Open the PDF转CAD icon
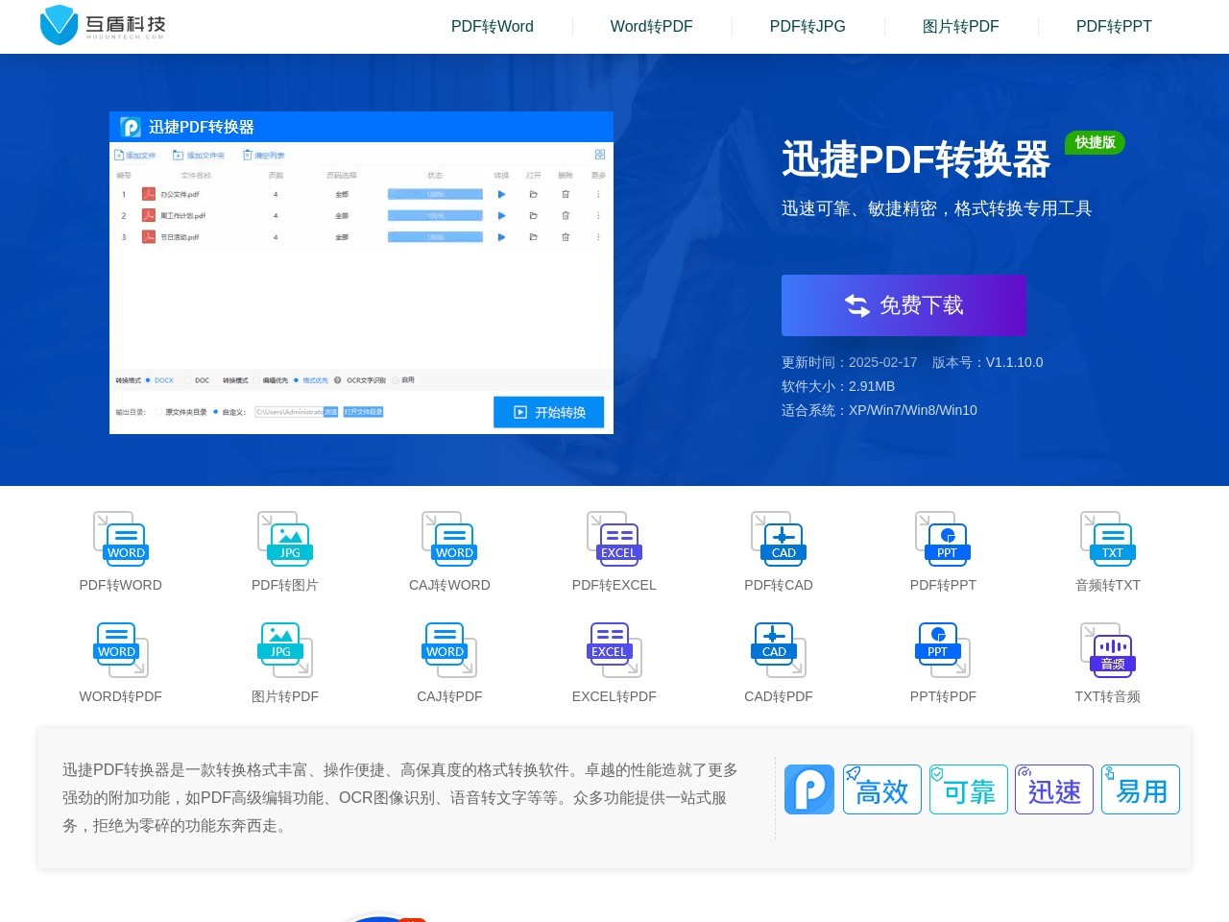 [x=779, y=538]
